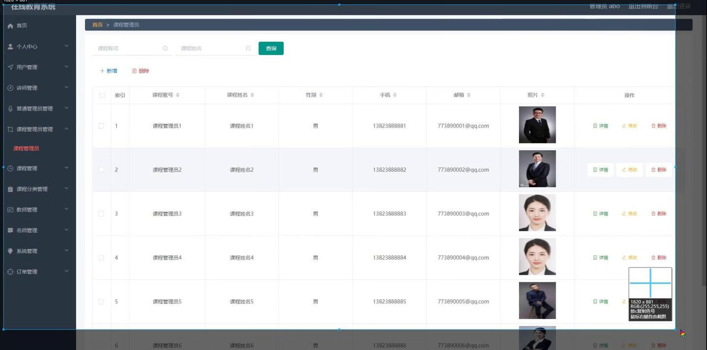
Task: Click the 课程管理 clock icon
Action: pos(10,168)
